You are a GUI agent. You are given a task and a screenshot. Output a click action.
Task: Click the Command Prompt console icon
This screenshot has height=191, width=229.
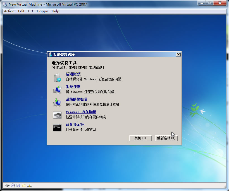coord(58,126)
